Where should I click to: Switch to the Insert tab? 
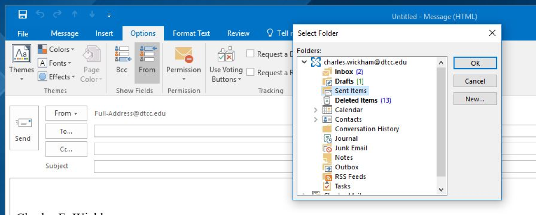(x=104, y=33)
